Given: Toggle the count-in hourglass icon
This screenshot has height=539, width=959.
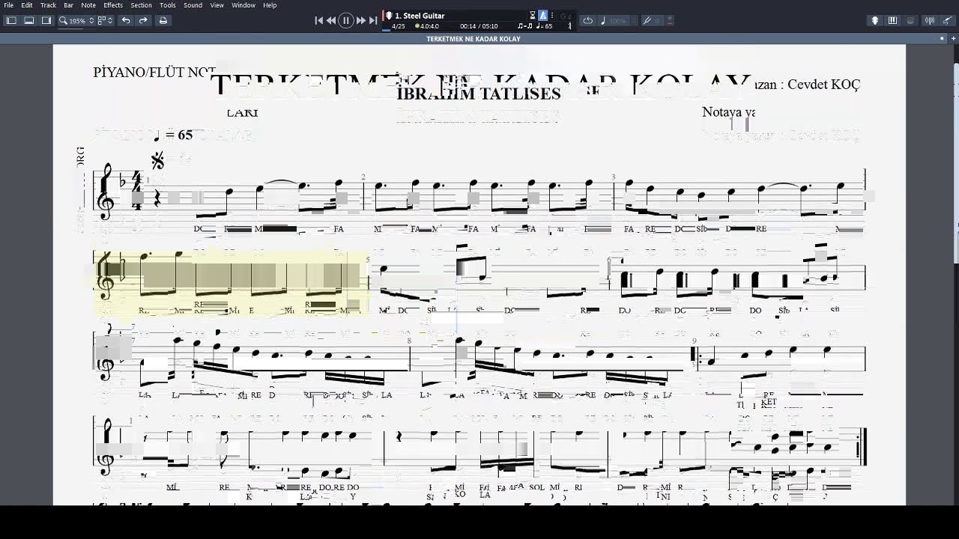Looking at the screenshot, I should point(533,15).
